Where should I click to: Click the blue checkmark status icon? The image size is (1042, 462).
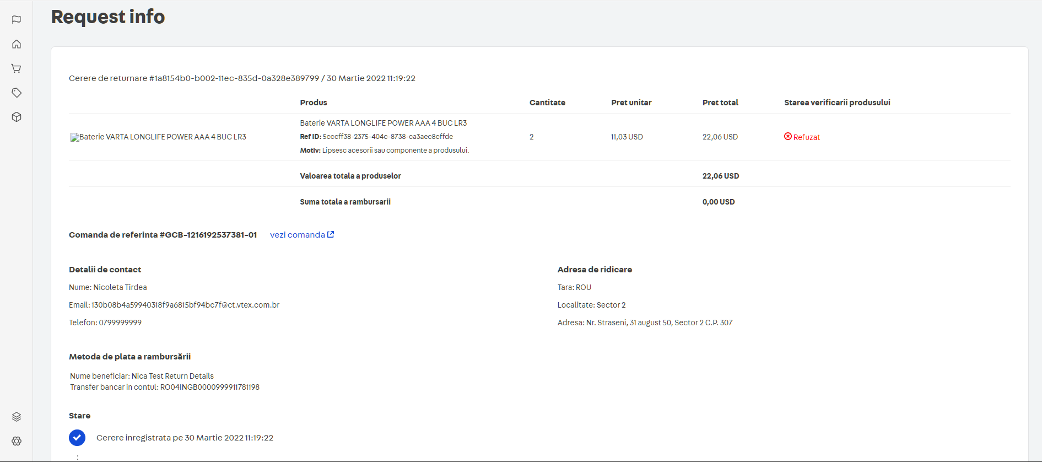coord(77,438)
